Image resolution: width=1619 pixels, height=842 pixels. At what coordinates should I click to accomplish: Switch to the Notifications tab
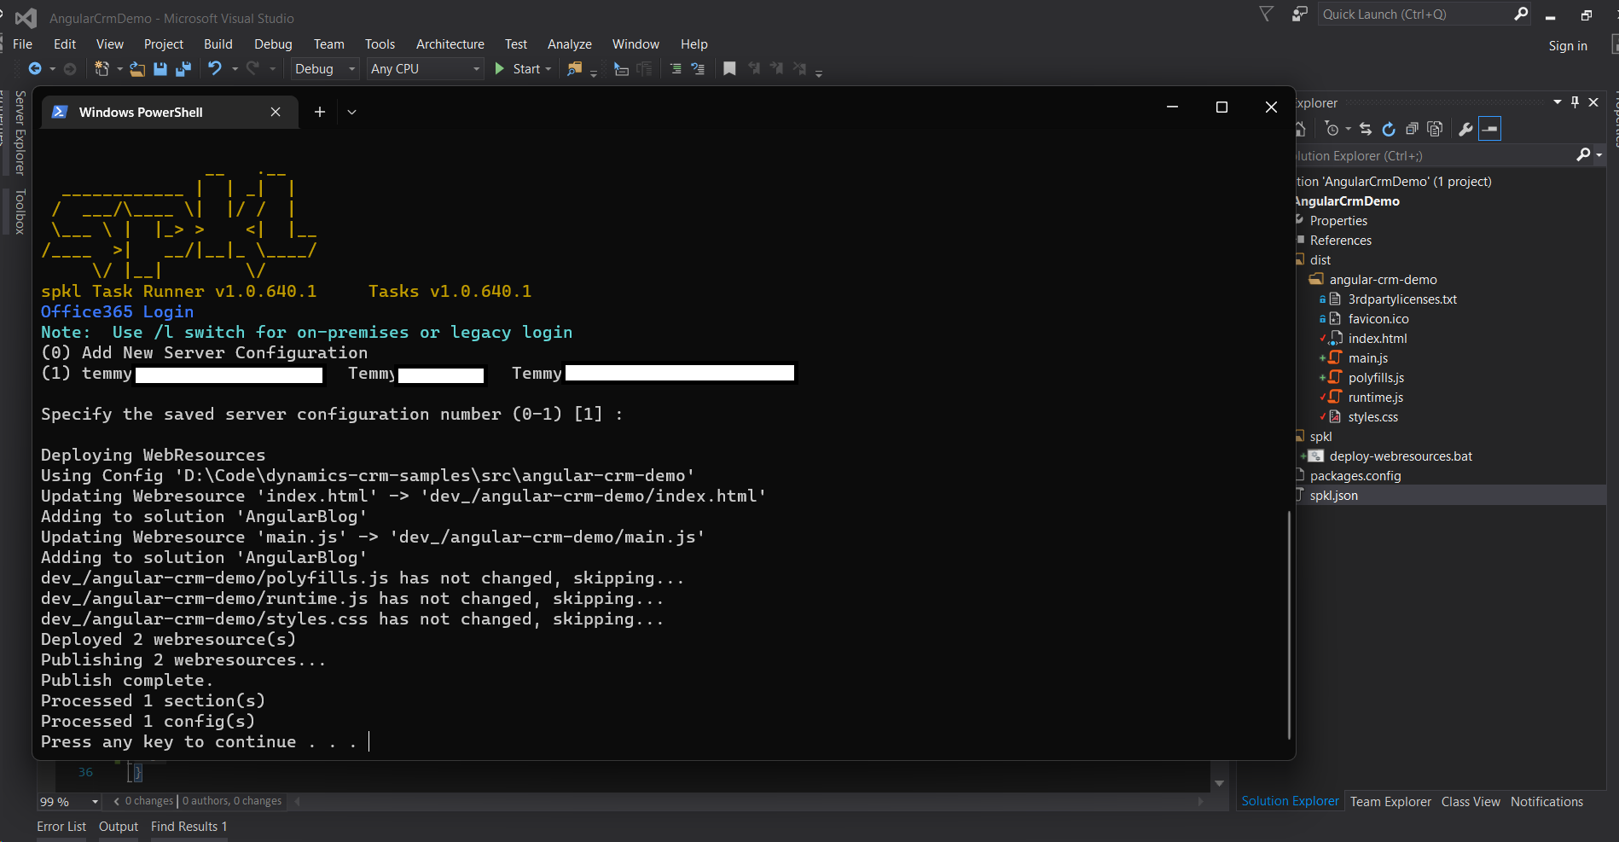coord(1546,802)
